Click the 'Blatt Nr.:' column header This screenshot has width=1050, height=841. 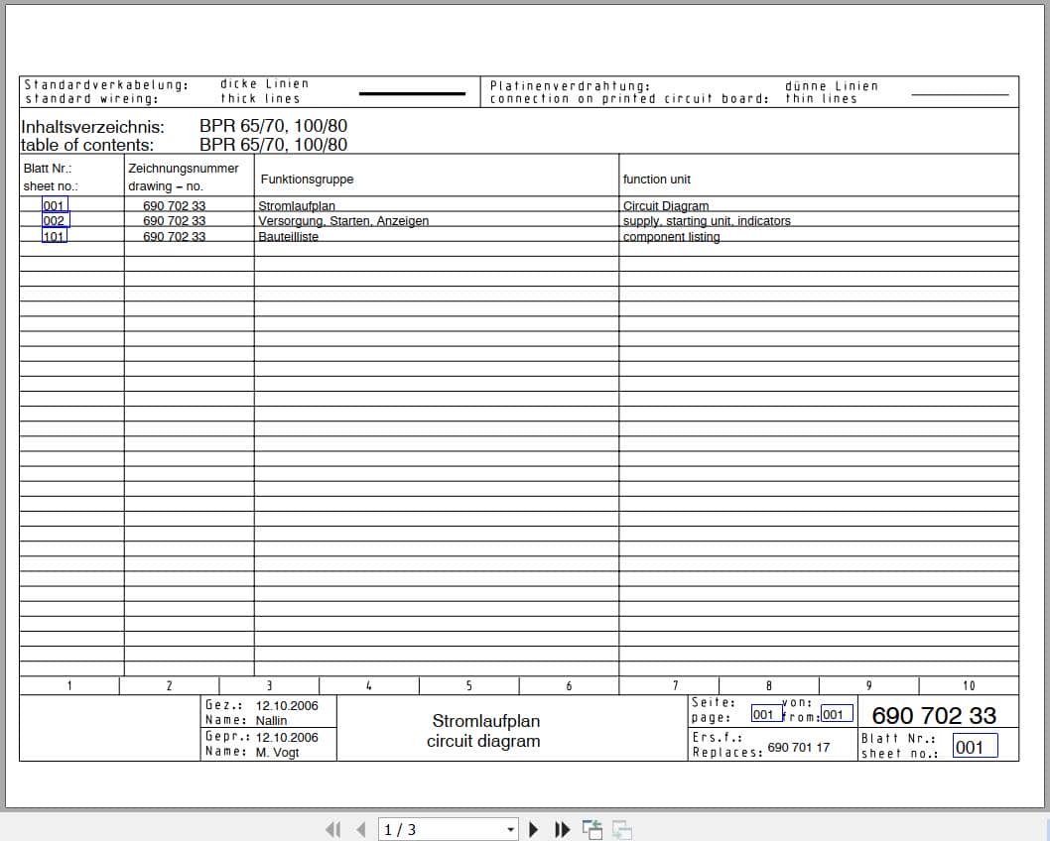(x=48, y=169)
